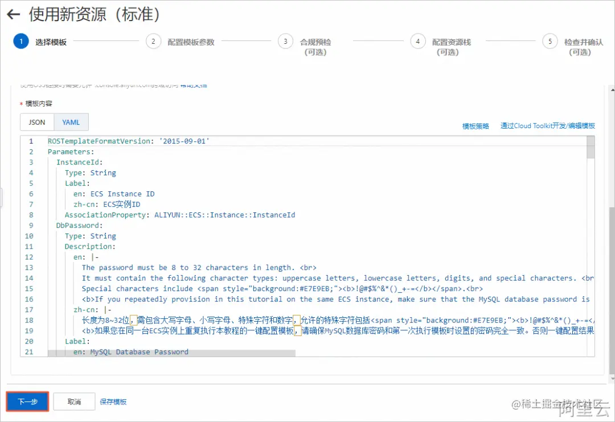
Task: Click line number 12 in gutter
Action: pos(29,257)
